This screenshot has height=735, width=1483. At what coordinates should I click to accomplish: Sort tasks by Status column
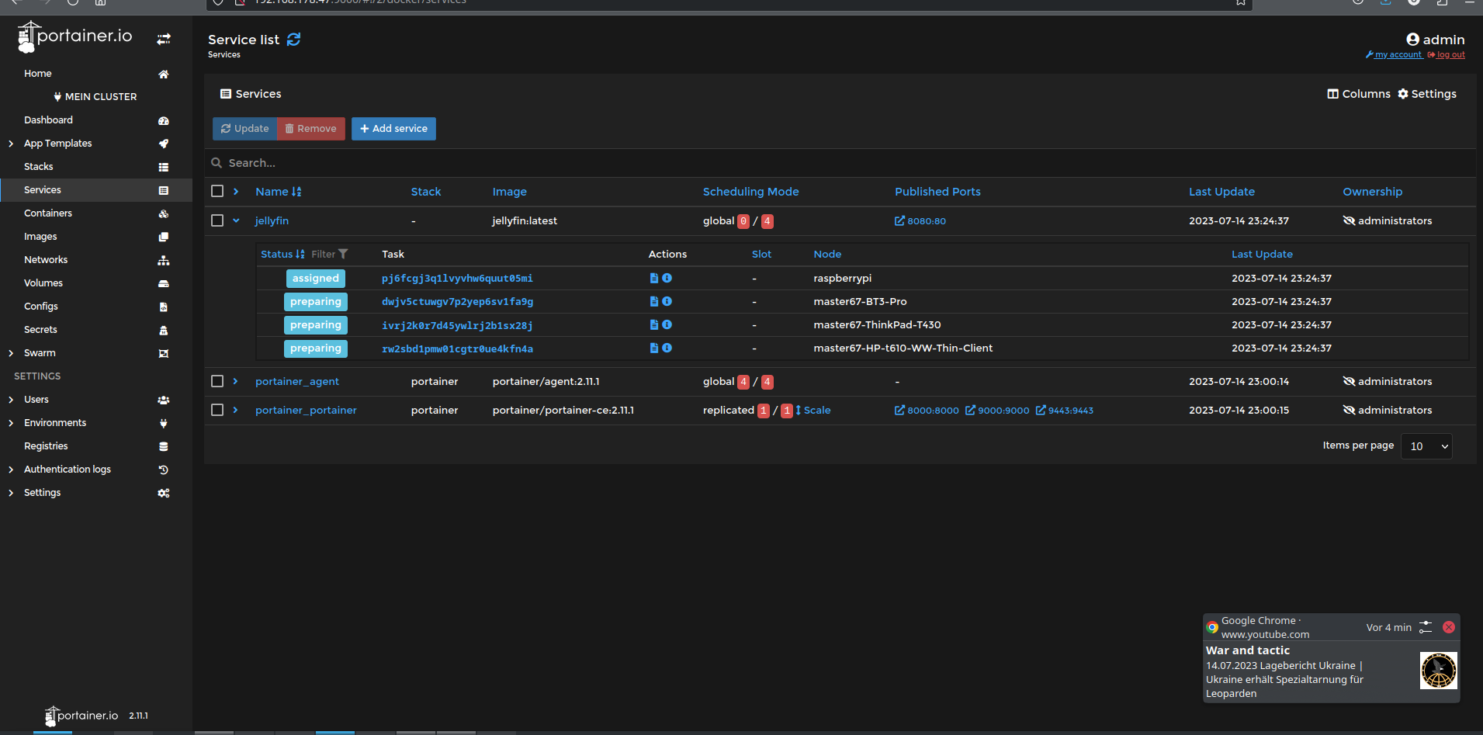282,254
